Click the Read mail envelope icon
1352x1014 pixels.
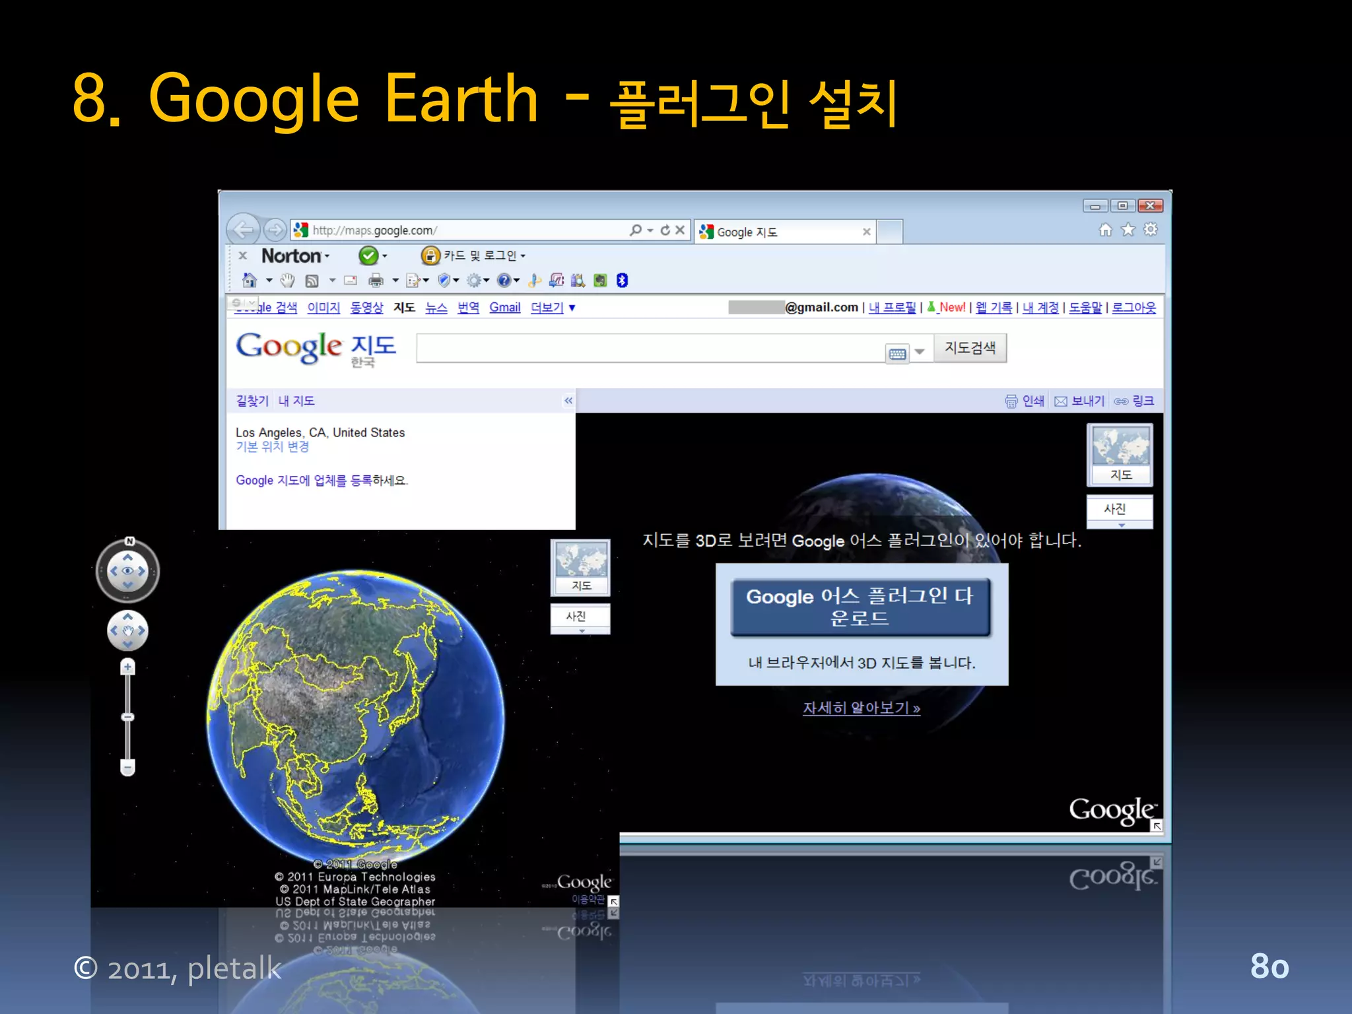351,281
